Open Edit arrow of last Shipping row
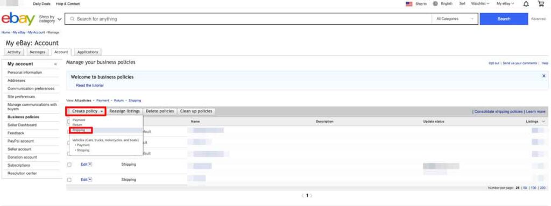This screenshot has width=551, height=206. tap(90, 180)
